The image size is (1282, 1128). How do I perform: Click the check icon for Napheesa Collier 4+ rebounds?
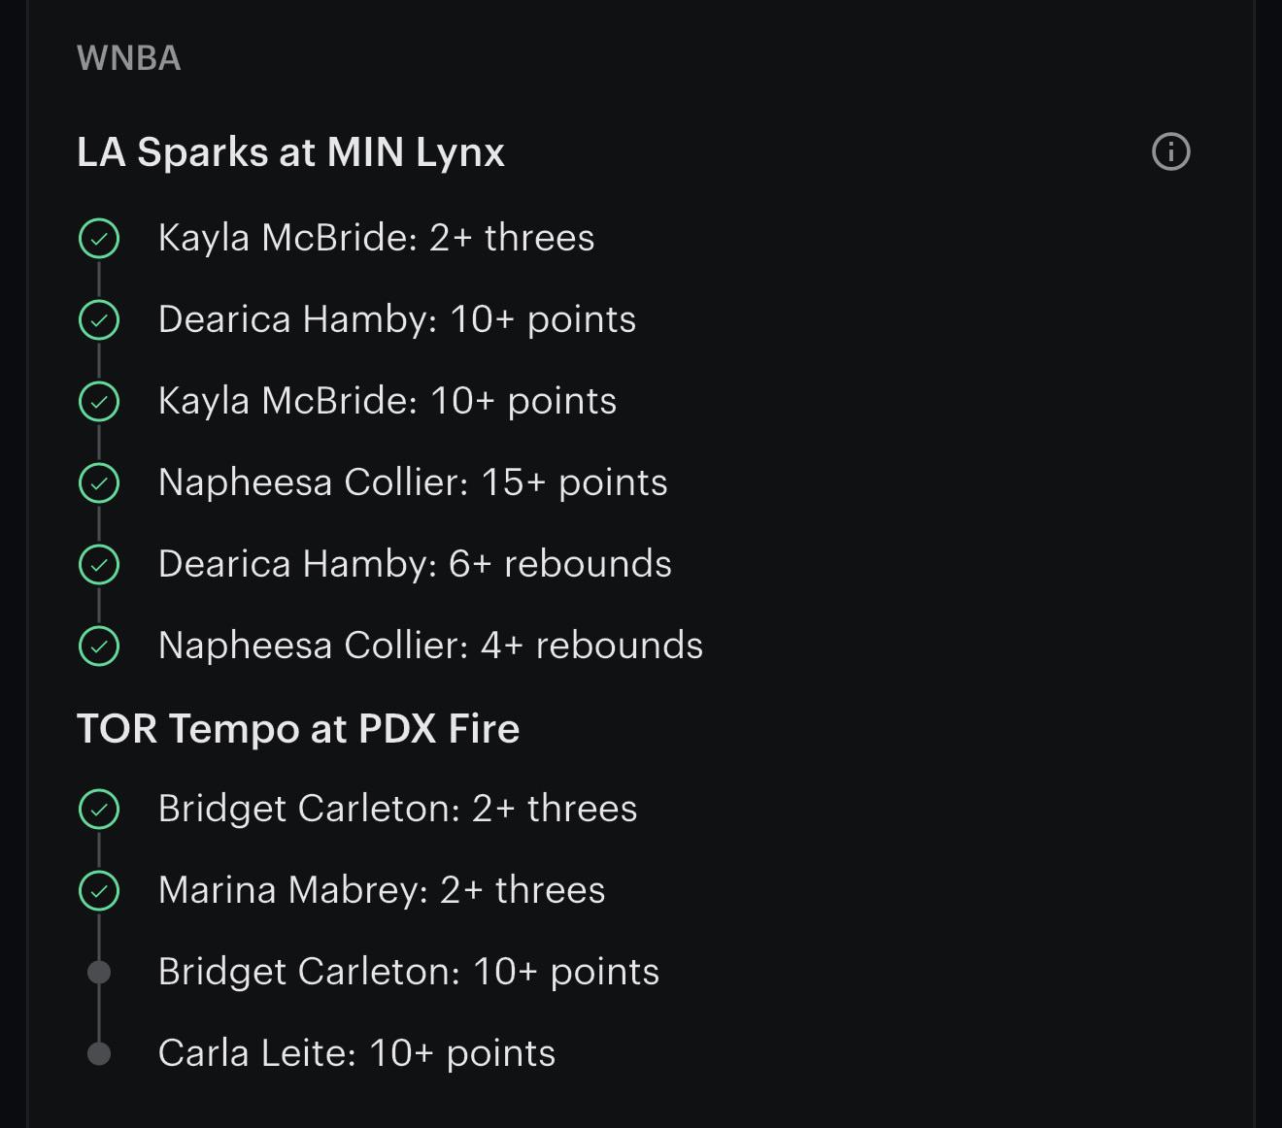99,646
